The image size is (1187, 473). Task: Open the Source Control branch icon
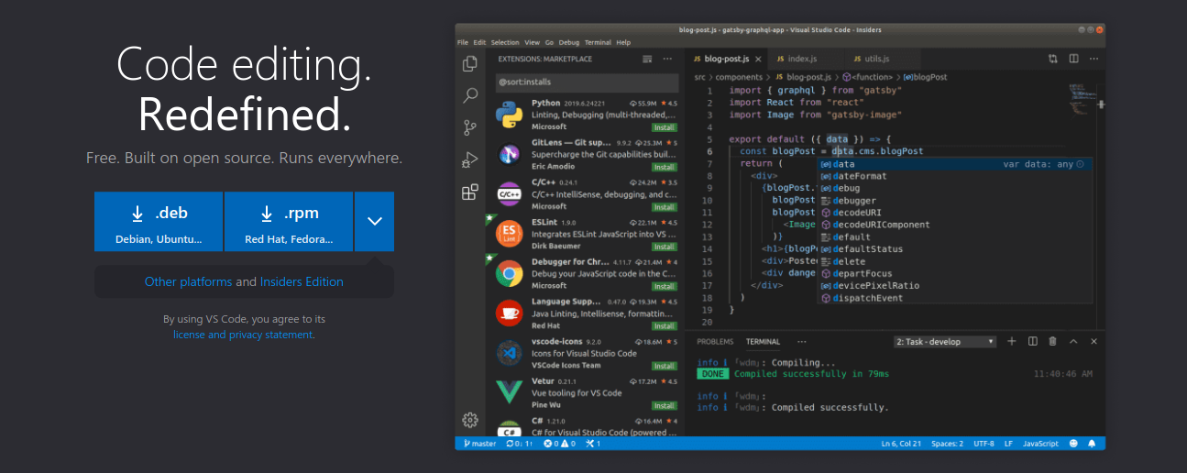pyautogui.click(x=470, y=127)
